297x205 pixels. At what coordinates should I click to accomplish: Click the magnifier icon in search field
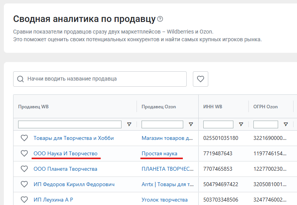(x=20, y=79)
